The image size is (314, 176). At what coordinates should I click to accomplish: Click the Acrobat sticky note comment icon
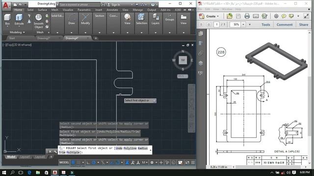click(284, 16)
